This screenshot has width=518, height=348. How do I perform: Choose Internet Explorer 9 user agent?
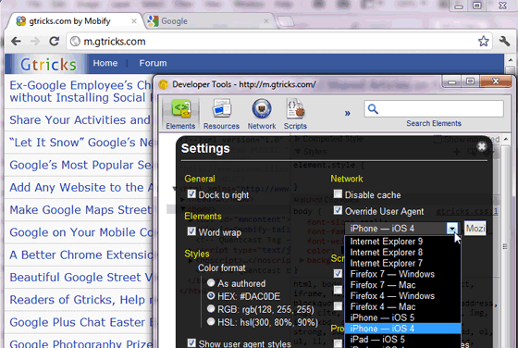402,242
